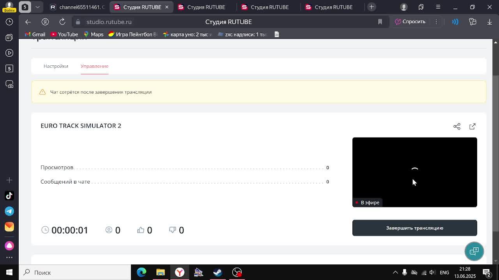Open the volume control tray icon
This screenshot has width=499, height=280.
(432, 272)
